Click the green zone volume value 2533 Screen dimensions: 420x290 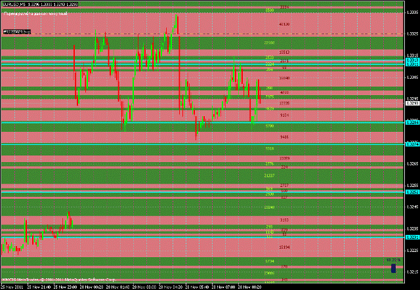pyautogui.click(x=270, y=58)
